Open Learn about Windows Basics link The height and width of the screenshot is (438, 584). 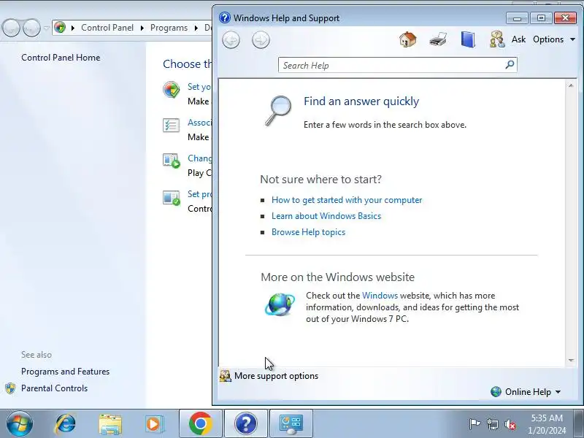tap(326, 216)
